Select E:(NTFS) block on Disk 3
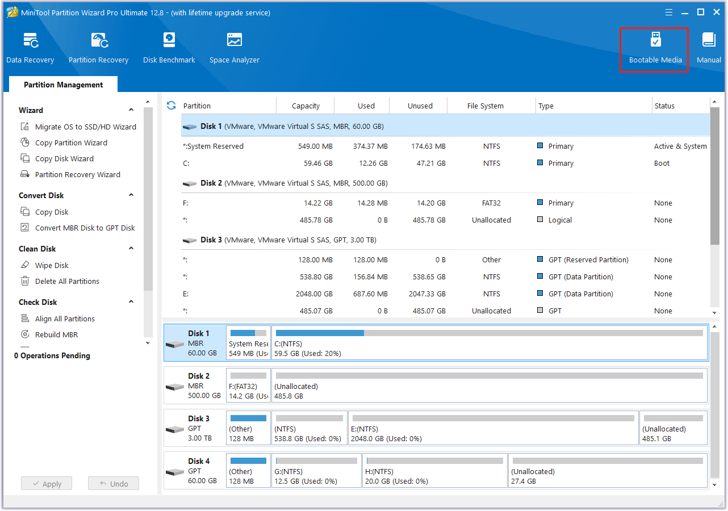728x511 pixels. [x=493, y=428]
